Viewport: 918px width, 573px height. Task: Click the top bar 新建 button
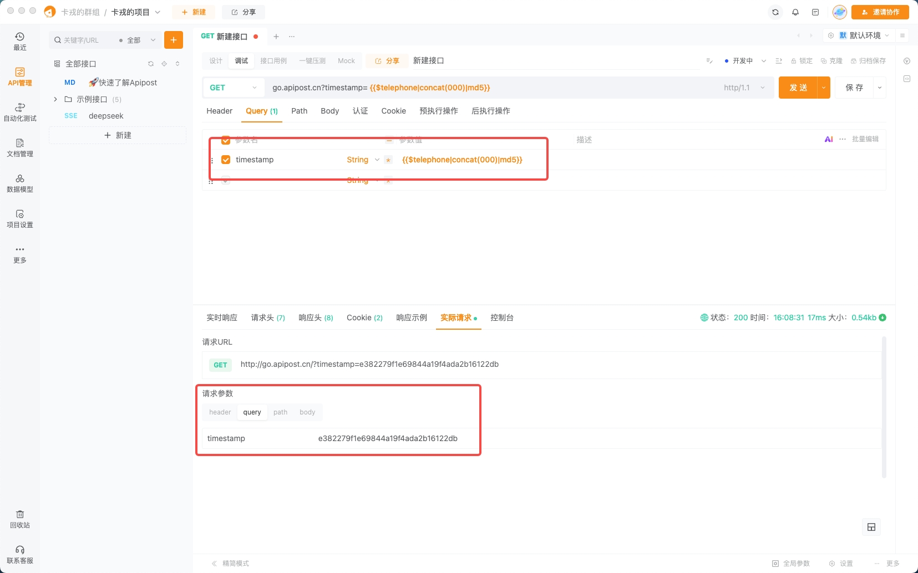pos(194,12)
